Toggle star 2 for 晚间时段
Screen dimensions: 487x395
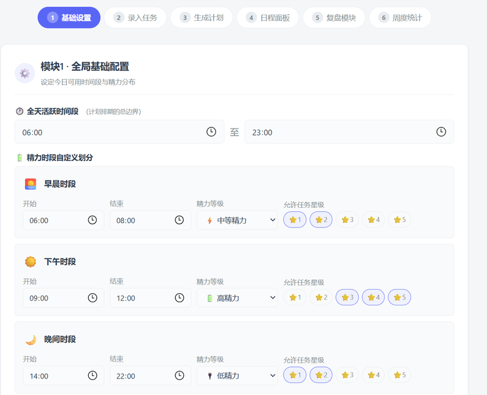(x=321, y=375)
